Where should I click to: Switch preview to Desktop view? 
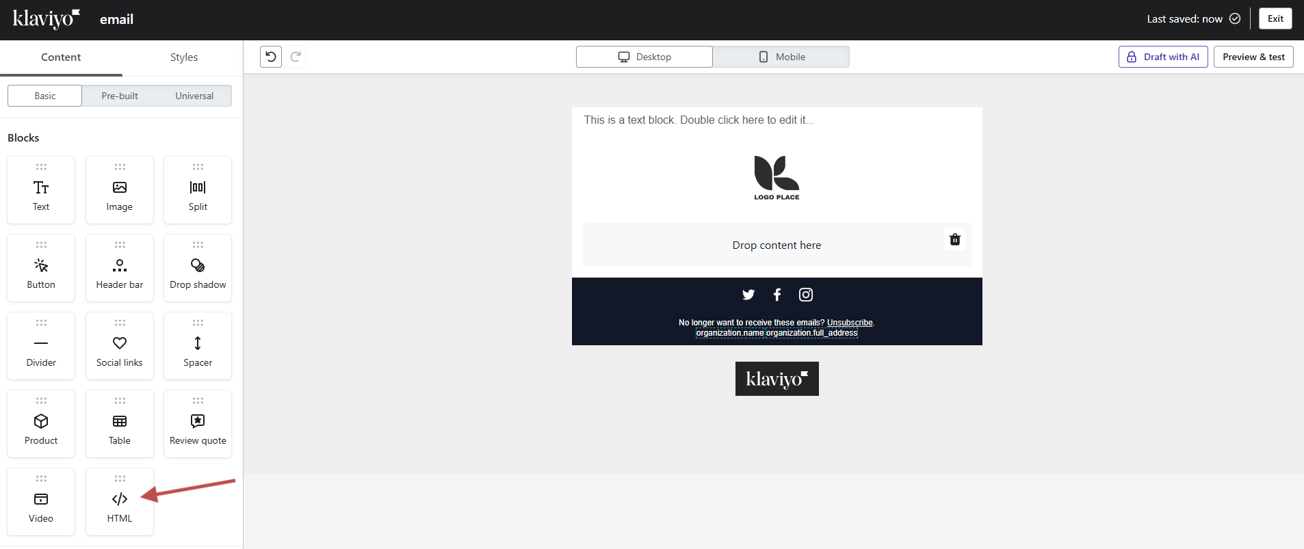click(x=644, y=57)
